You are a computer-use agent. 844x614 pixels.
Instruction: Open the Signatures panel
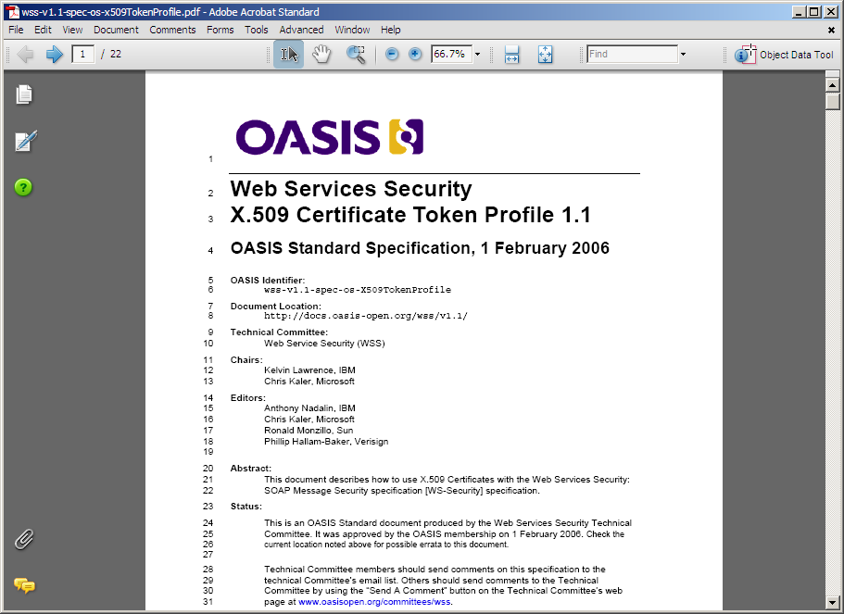tap(25, 141)
